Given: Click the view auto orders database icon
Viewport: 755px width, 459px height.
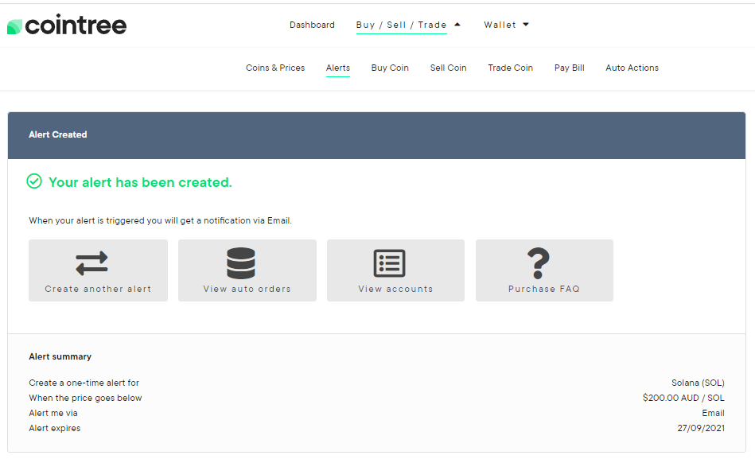Looking at the screenshot, I should coord(241,263).
